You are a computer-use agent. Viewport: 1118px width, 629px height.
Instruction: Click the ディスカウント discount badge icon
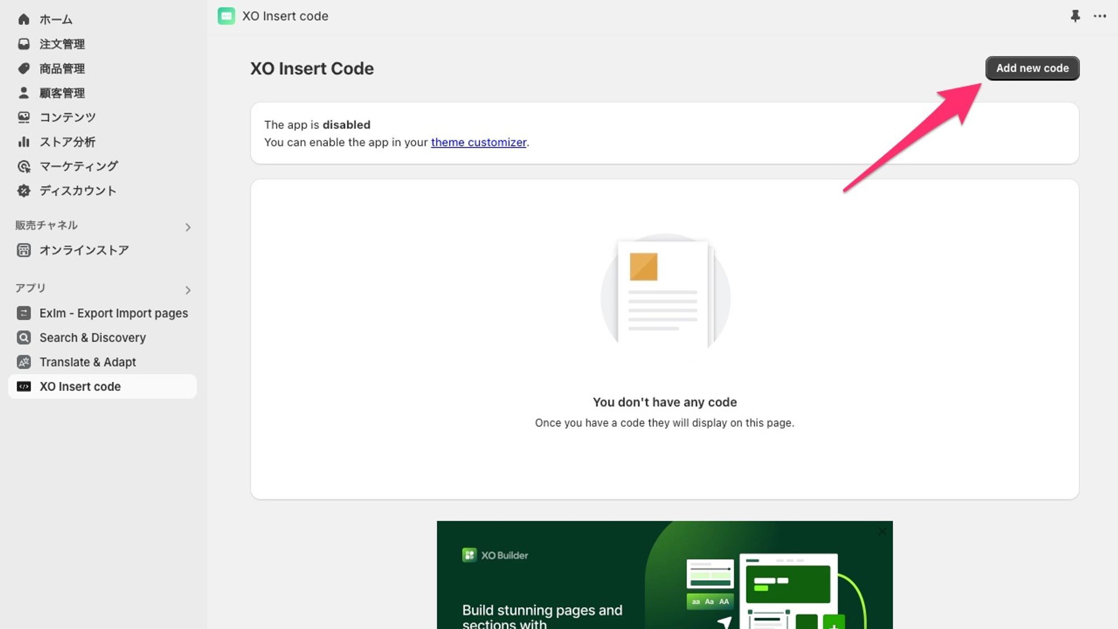pyautogui.click(x=23, y=191)
